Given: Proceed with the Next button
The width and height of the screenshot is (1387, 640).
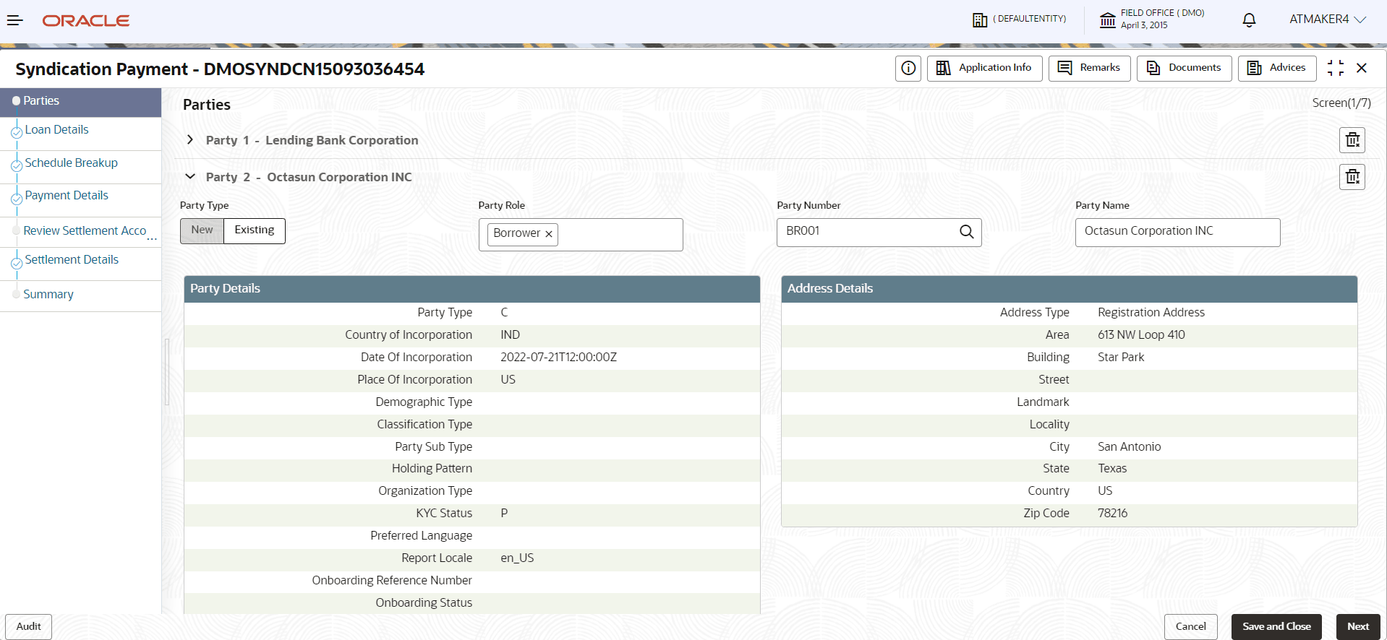Looking at the screenshot, I should 1358,627.
